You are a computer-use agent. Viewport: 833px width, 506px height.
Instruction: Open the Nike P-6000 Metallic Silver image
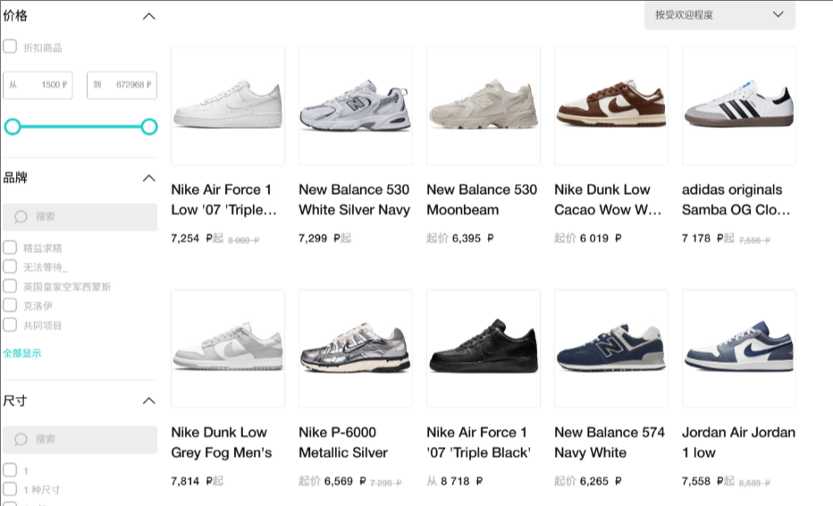356,349
